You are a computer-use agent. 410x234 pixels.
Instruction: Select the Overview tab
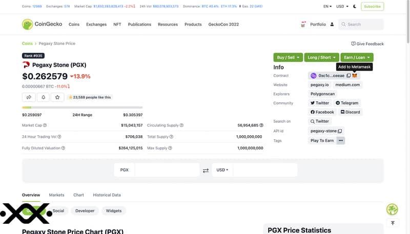point(31,195)
